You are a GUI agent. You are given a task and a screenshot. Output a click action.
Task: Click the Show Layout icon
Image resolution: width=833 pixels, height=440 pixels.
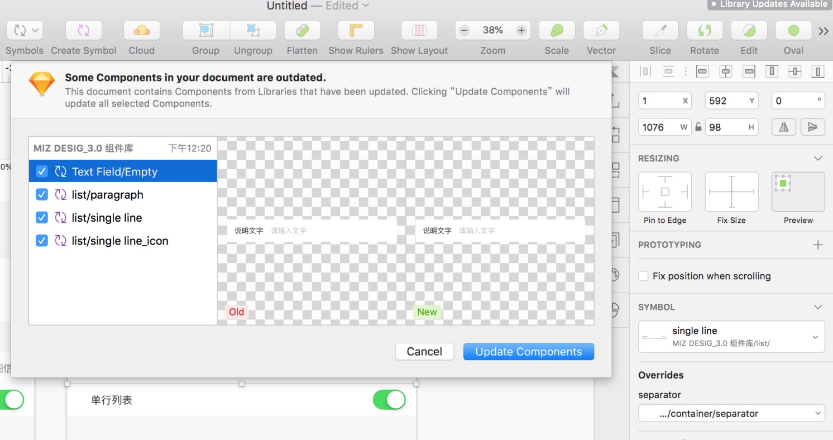coord(419,30)
